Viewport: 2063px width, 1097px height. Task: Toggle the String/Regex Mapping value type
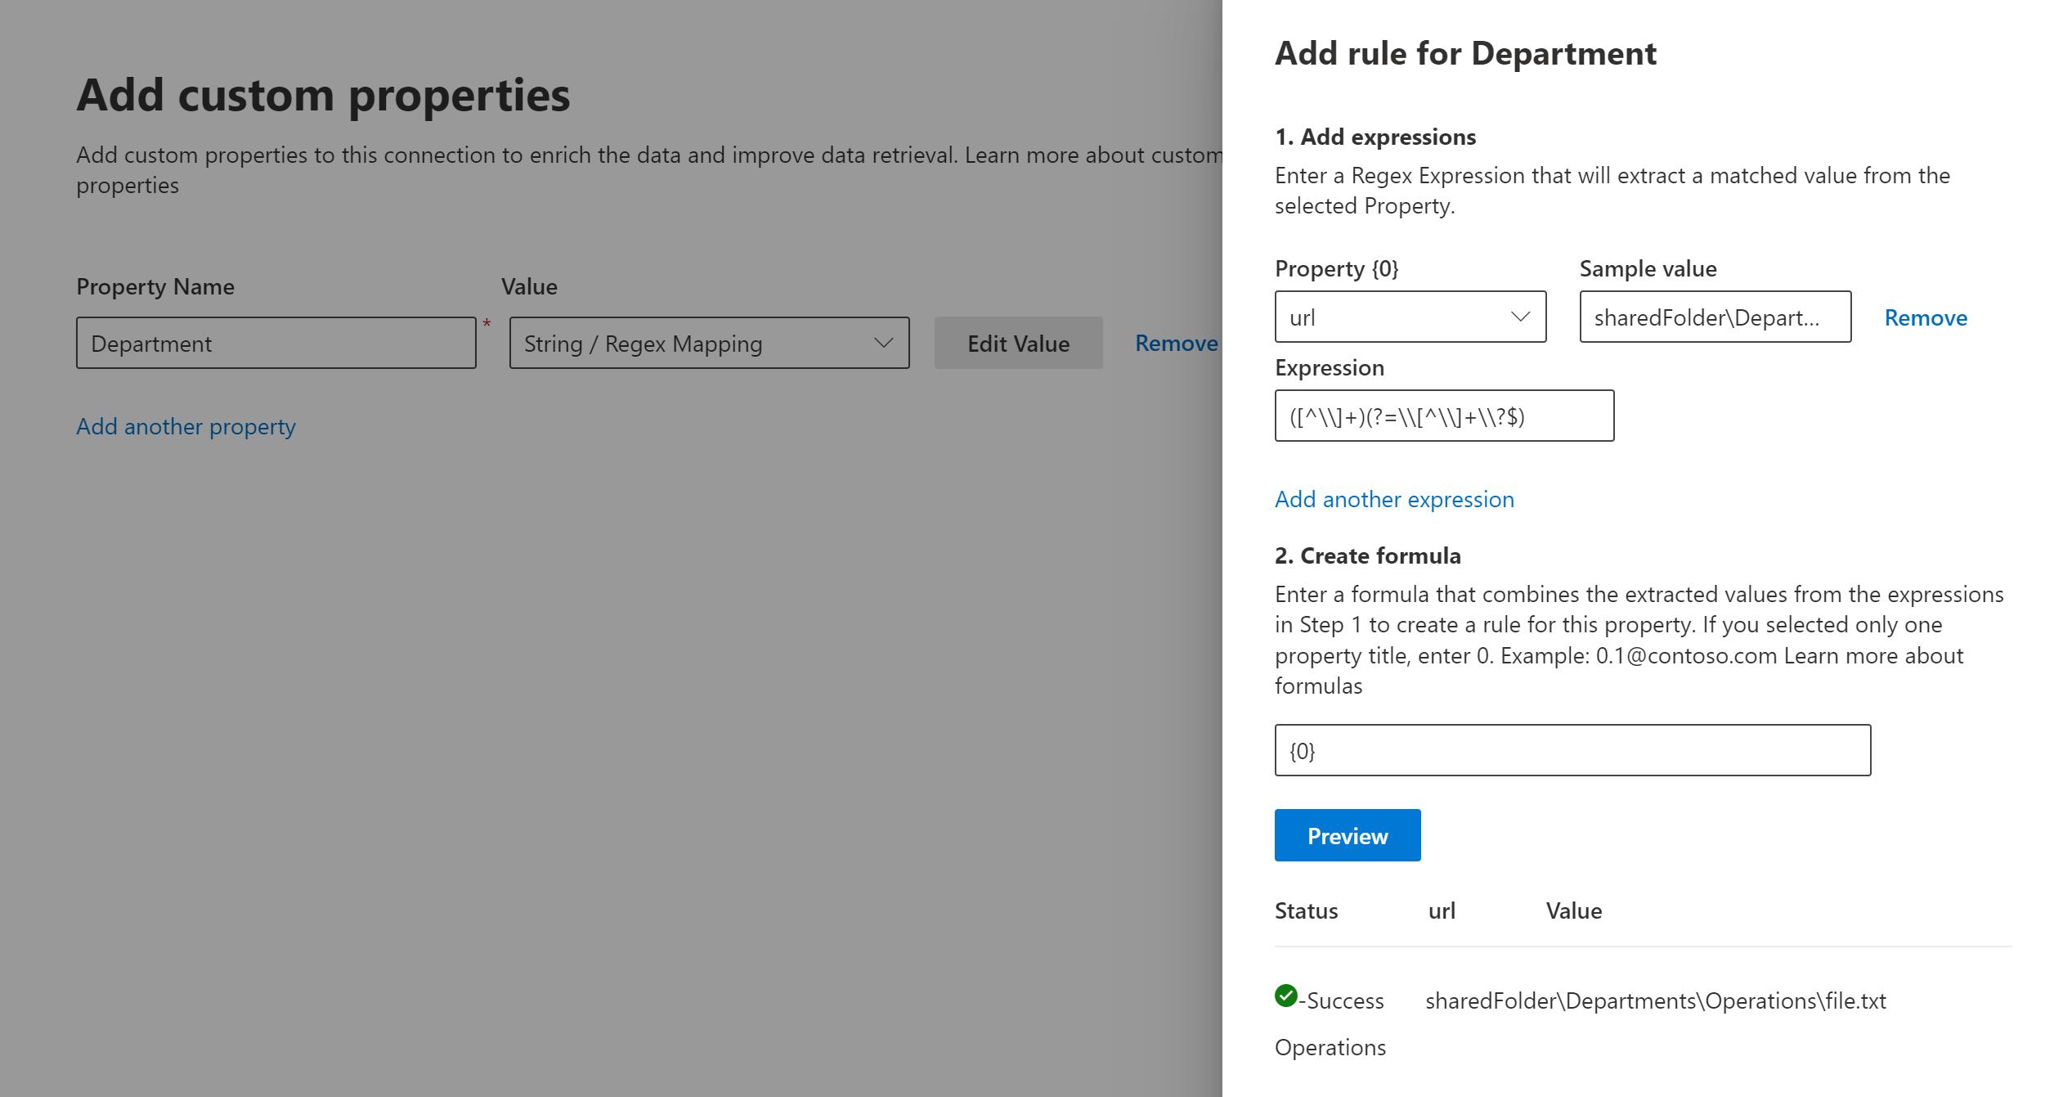[x=708, y=343]
